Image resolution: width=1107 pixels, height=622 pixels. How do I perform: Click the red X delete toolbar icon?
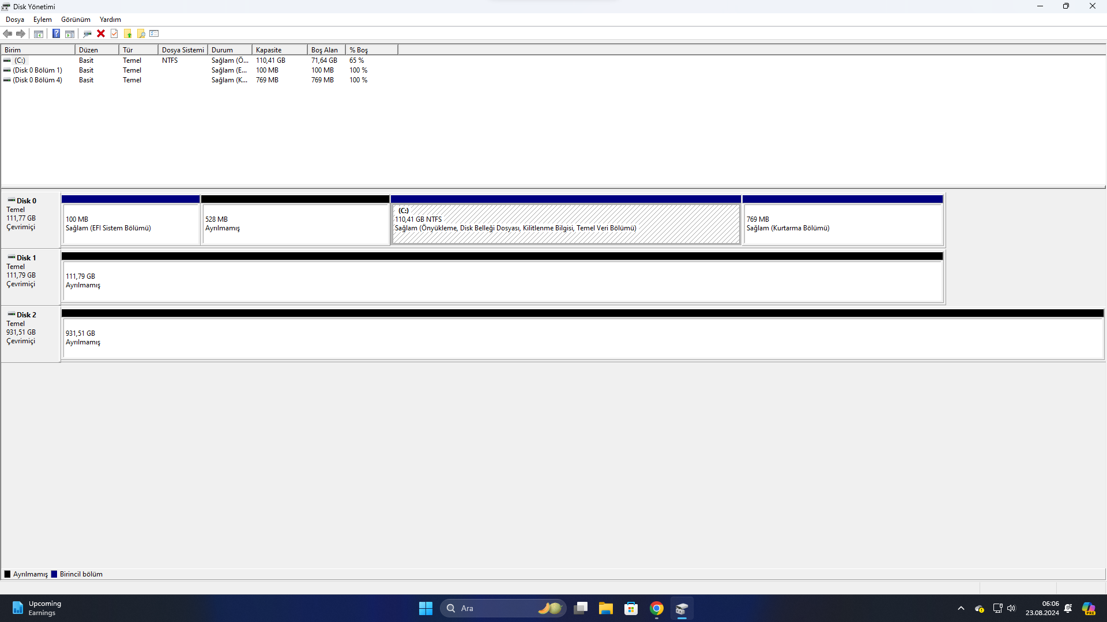[x=101, y=33]
